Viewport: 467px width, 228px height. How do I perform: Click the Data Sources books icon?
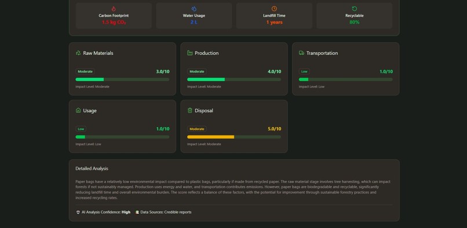(137, 212)
